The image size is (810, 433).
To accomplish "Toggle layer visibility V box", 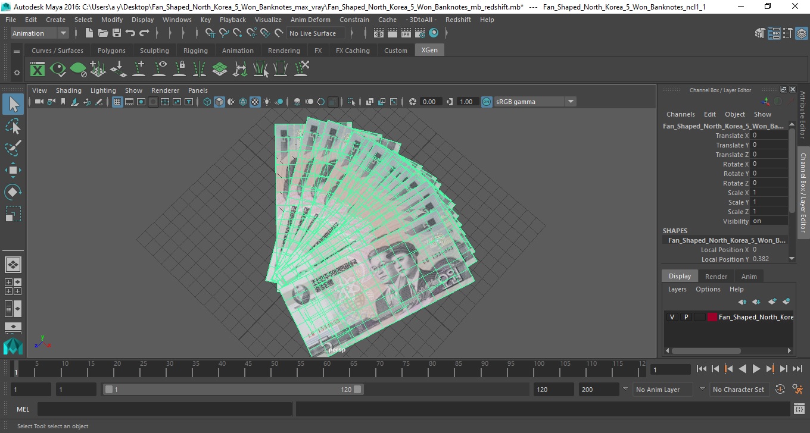I will click(672, 317).
